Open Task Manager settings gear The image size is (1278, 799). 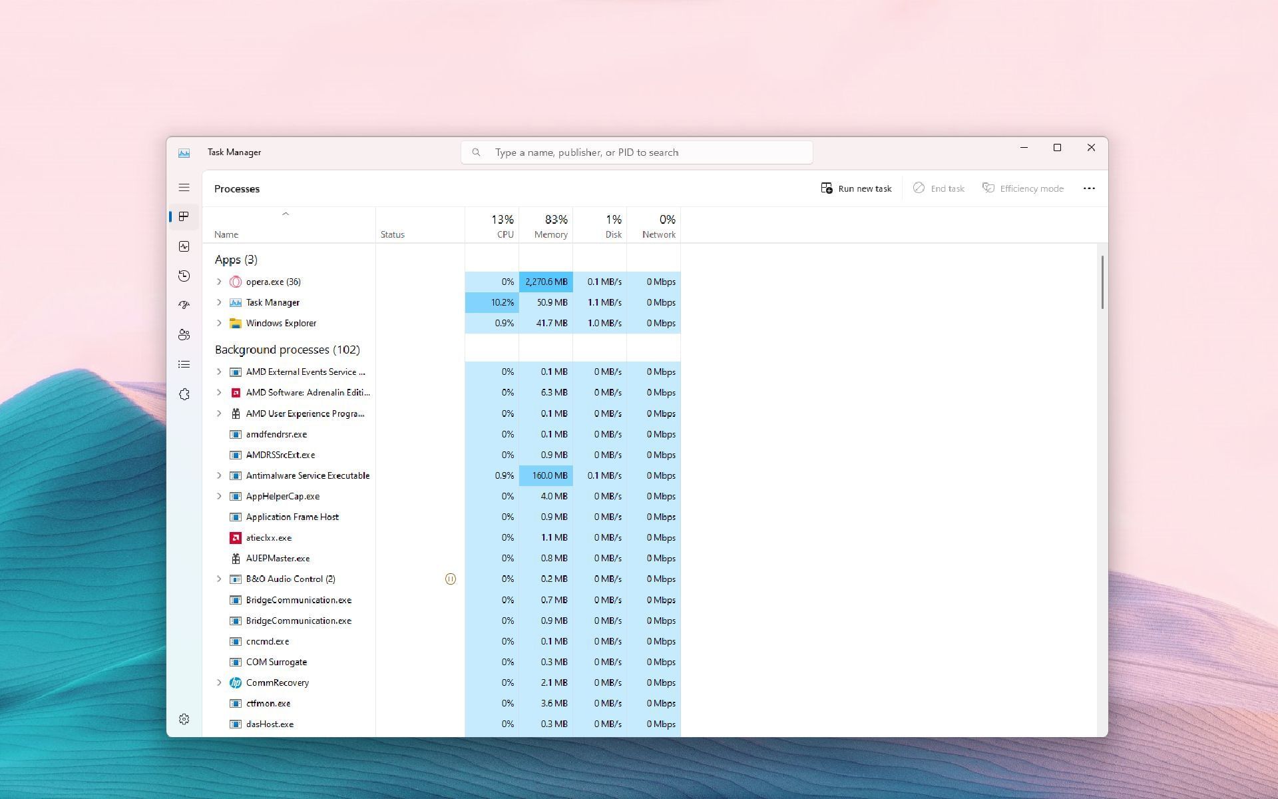click(184, 719)
